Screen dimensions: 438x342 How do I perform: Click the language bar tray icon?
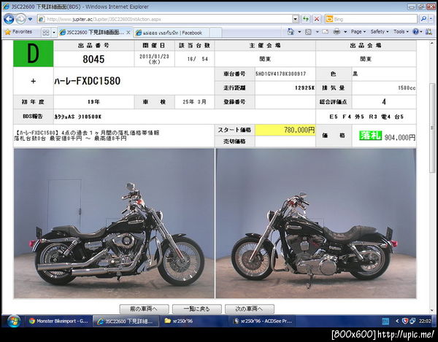pyautogui.click(x=385, y=322)
